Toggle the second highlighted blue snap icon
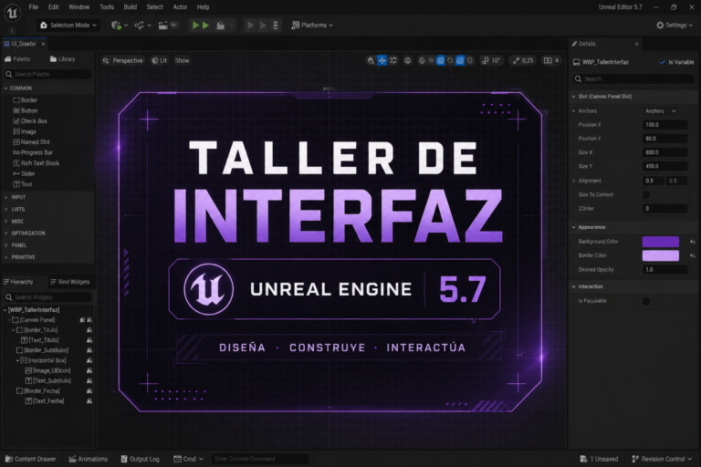 point(460,60)
